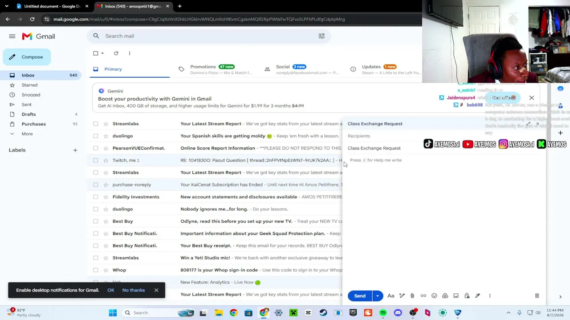Open the Drafts folder
The height and width of the screenshot is (320, 570).
28,114
